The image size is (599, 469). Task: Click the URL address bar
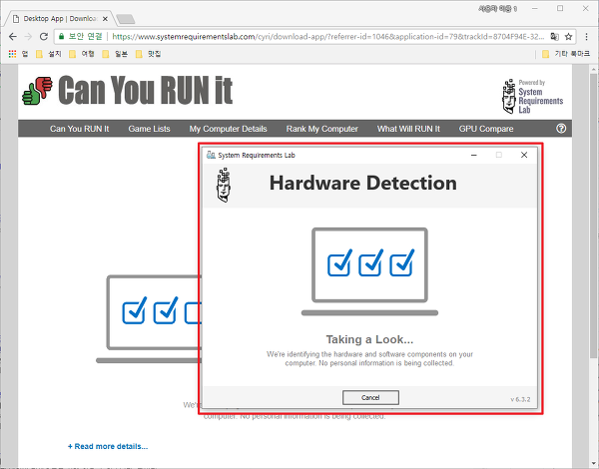(x=315, y=37)
